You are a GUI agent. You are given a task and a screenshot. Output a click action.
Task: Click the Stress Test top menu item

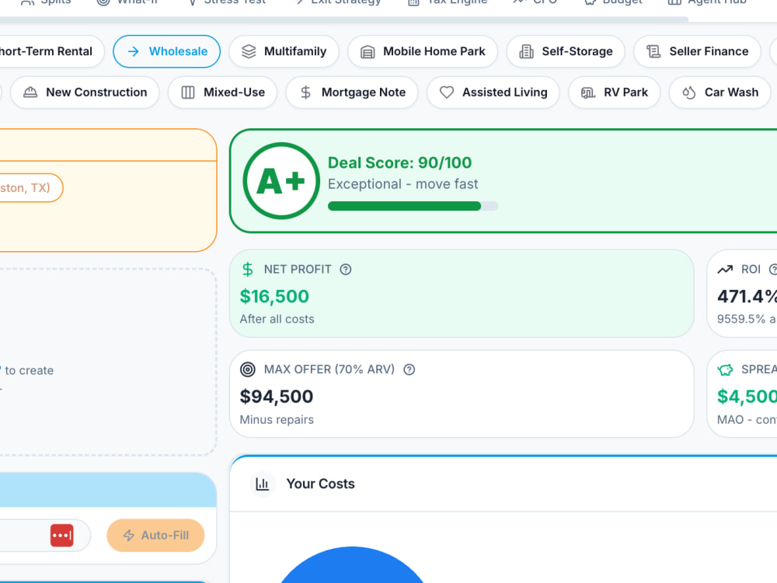click(228, 2)
